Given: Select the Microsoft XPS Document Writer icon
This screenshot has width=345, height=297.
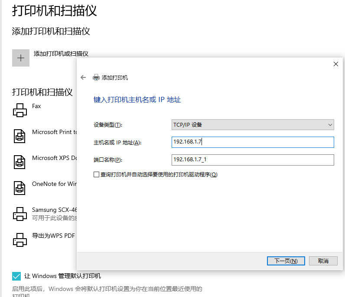Looking at the screenshot, I should 20,162.
